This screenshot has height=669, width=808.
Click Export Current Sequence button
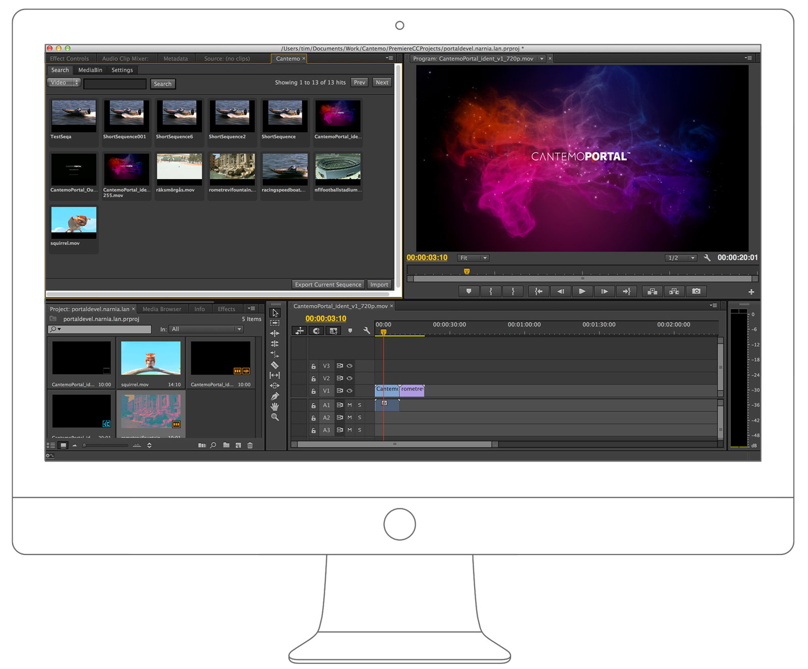point(328,285)
